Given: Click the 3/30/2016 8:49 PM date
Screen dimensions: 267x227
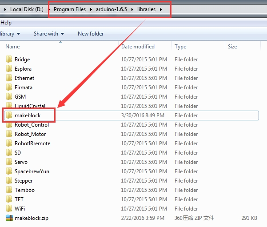Looking at the screenshot, I should [x=143, y=115].
